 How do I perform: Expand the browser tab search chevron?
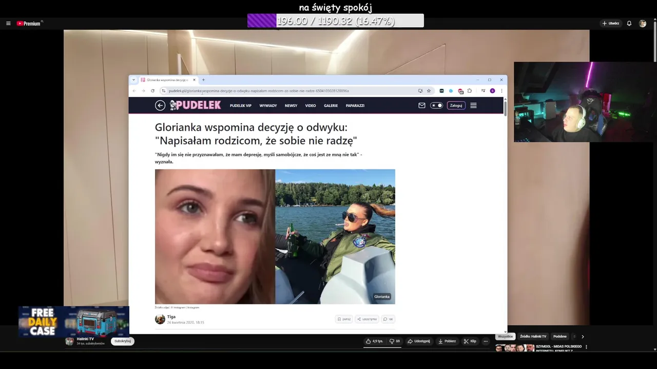click(133, 80)
